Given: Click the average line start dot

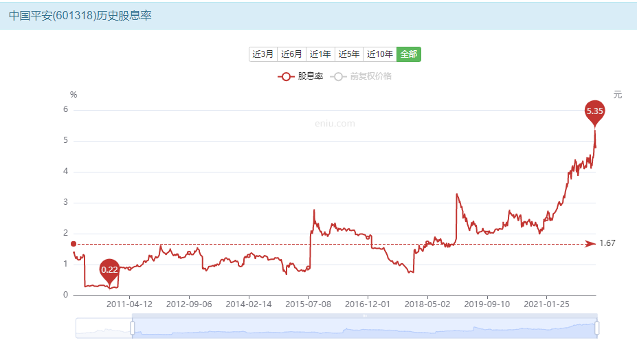Looking at the screenshot, I should [x=74, y=244].
